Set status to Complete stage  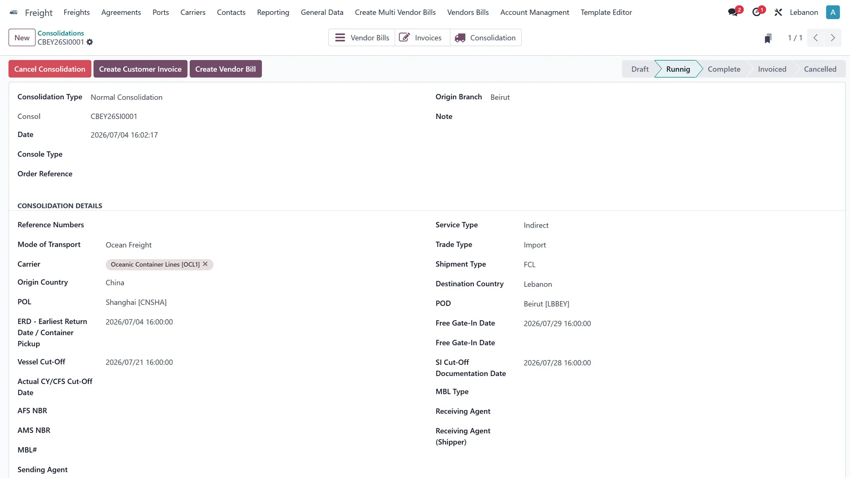pyautogui.click(x=724, y=69)
